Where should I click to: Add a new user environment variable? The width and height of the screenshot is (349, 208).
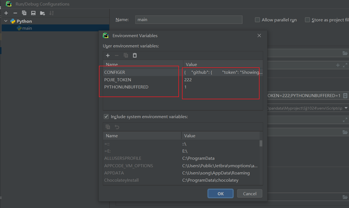click(x=108, y=55)
